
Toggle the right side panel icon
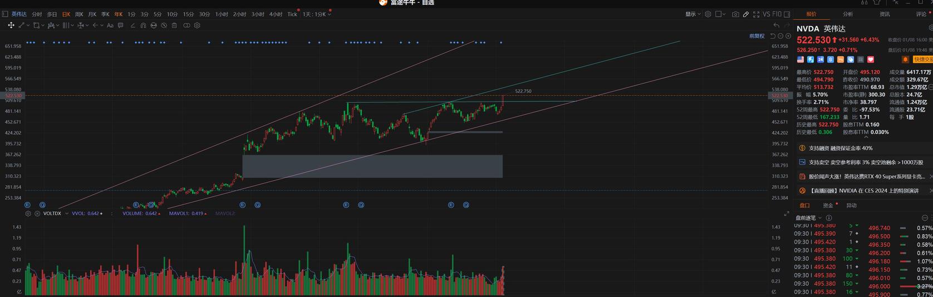point(787,14)
